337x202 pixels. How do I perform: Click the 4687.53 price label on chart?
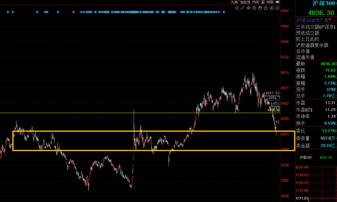[272, 93]
